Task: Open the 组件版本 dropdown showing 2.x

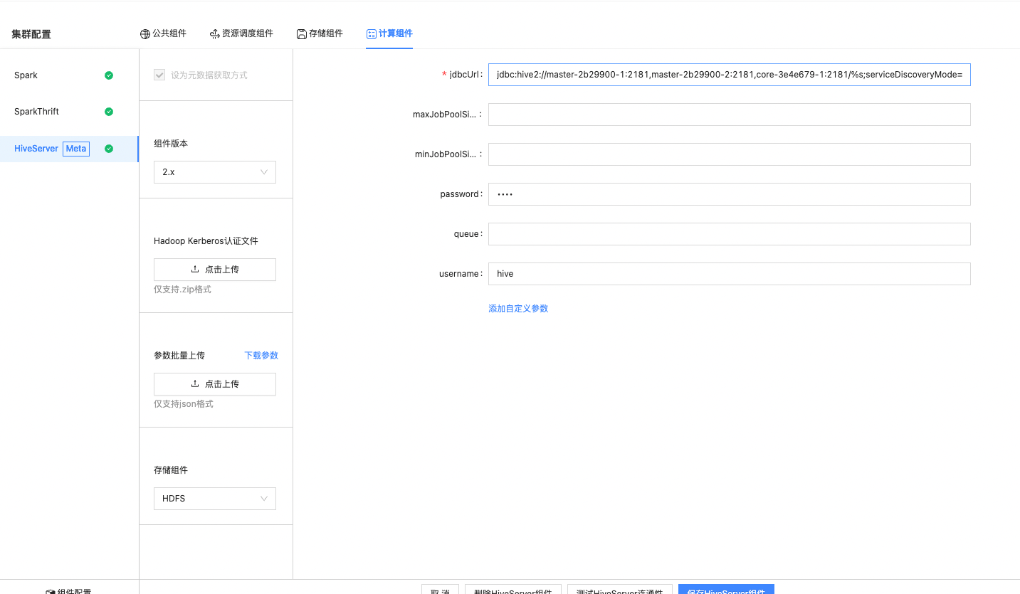Action: pyautogui.click(x=215, y=172)
